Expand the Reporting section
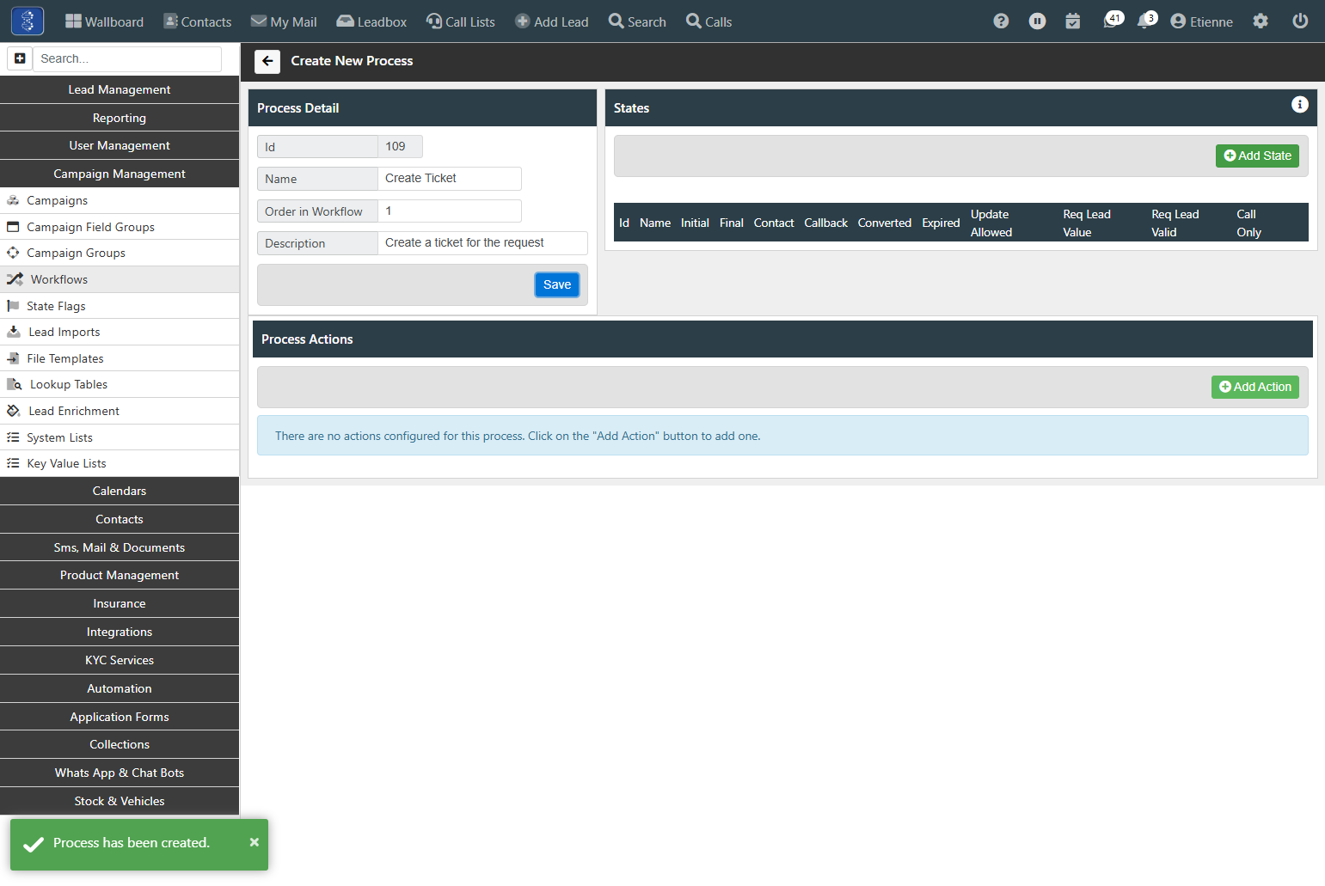This screenshot has width=1325, height=886. [120, 118]
